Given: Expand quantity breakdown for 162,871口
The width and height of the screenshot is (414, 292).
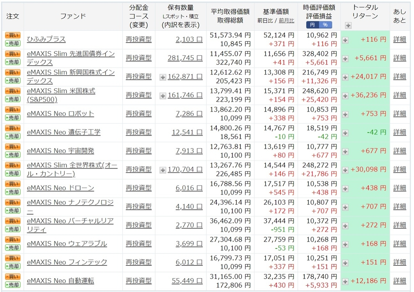Looking at the screenshot, I should tap(163, 77).
